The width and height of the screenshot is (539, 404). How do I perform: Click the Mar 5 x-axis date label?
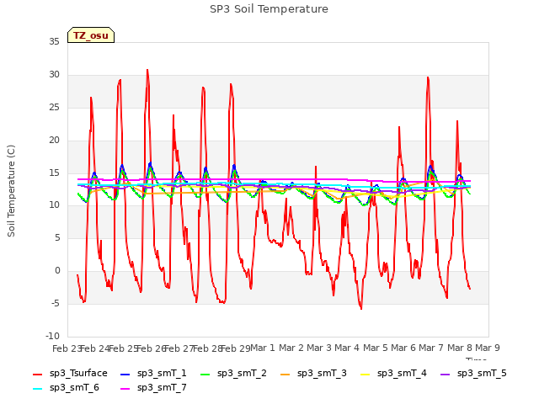[376, 348]
